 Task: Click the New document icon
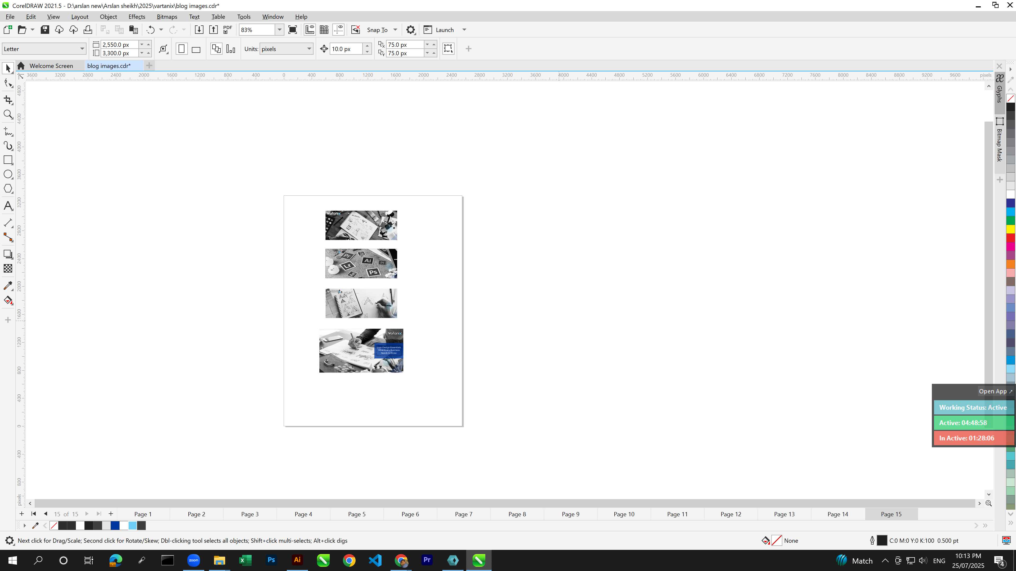click(7, 30)
